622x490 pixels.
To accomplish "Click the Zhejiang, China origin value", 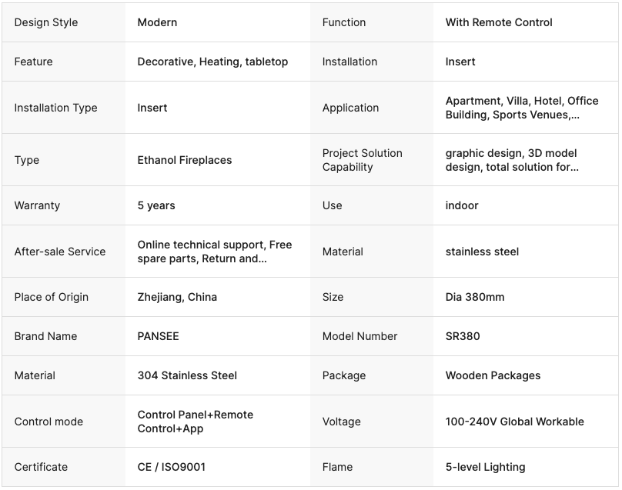I will click(177, 297).
